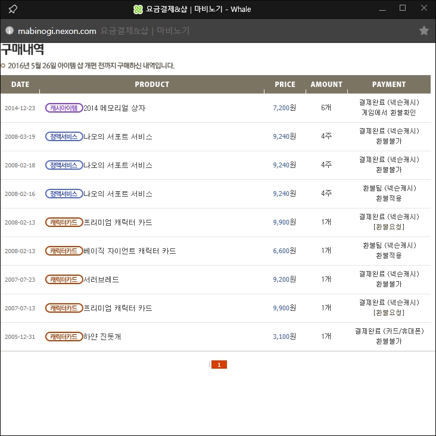The width and height of the screenshot is (436, 436).
Task: Click the 정액서비스 badge in the 2008-02-16 row
Action: click(x=64, y=194)
